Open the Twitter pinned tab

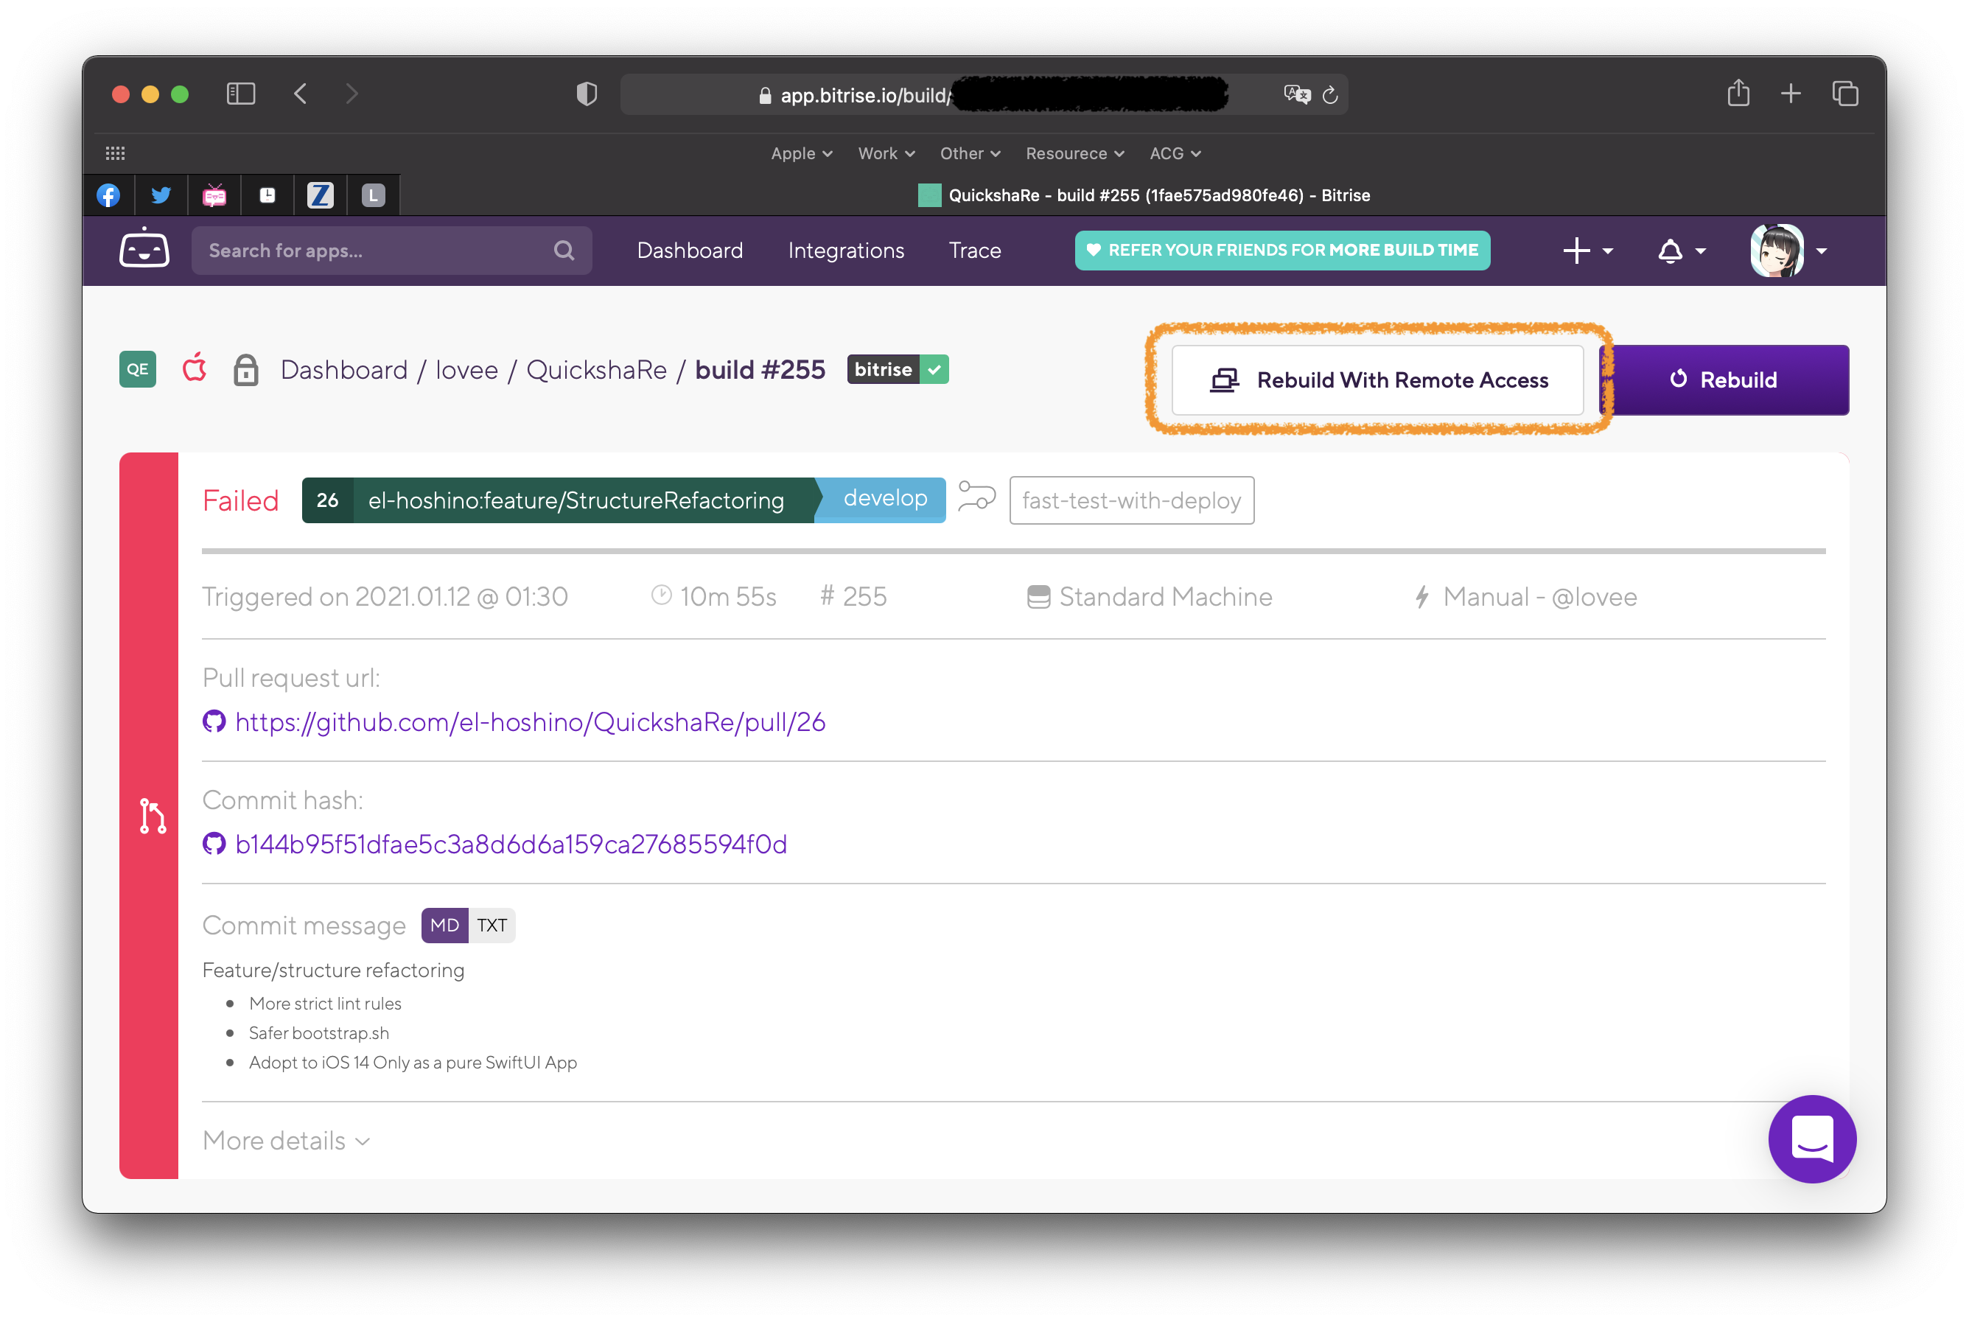click(161, 195)
